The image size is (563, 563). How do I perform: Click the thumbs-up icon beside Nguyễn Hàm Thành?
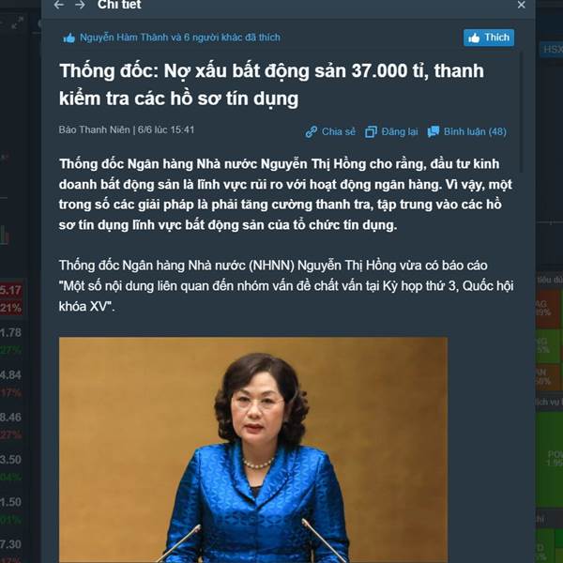pyautogui.click(x=68, y=38)
